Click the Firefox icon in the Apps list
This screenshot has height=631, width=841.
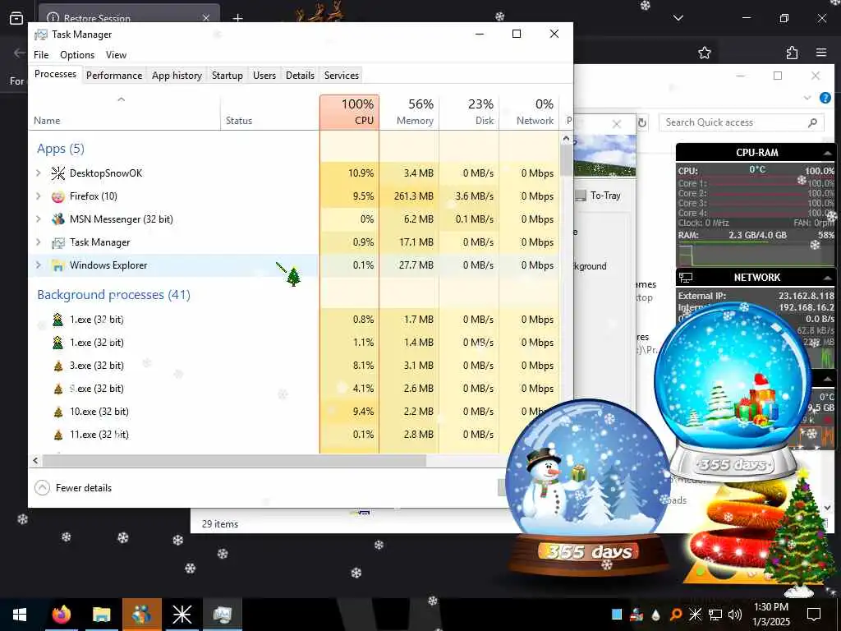click(x=58, y=196)
